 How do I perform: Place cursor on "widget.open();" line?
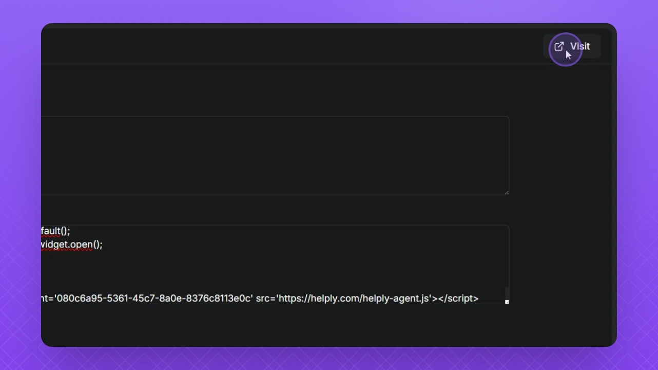[x=72, y=245]
